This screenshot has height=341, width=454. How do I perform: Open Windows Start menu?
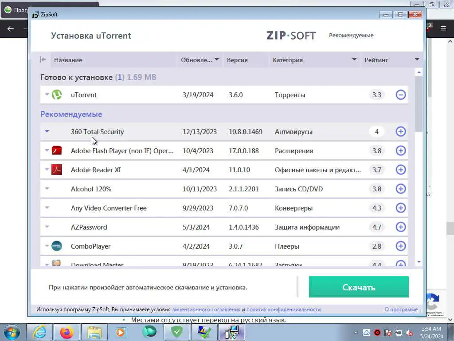coord(12,332)
